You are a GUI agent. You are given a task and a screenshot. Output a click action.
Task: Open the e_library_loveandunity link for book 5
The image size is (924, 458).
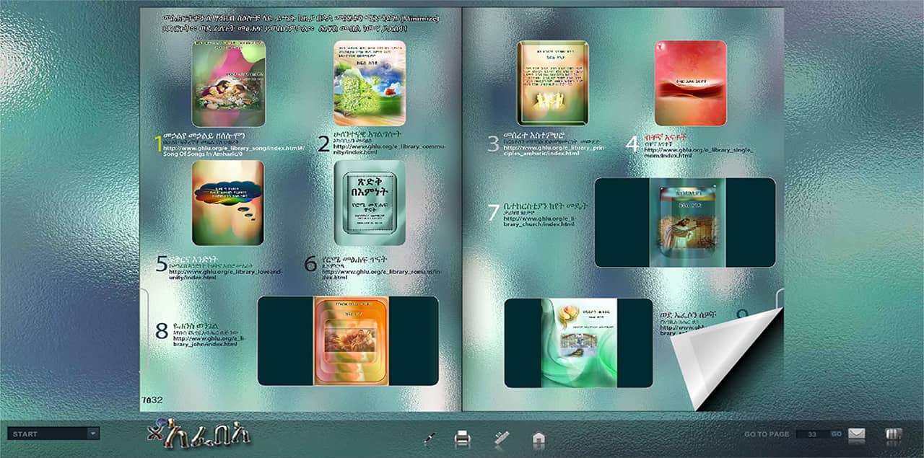[x=227, y=274]
